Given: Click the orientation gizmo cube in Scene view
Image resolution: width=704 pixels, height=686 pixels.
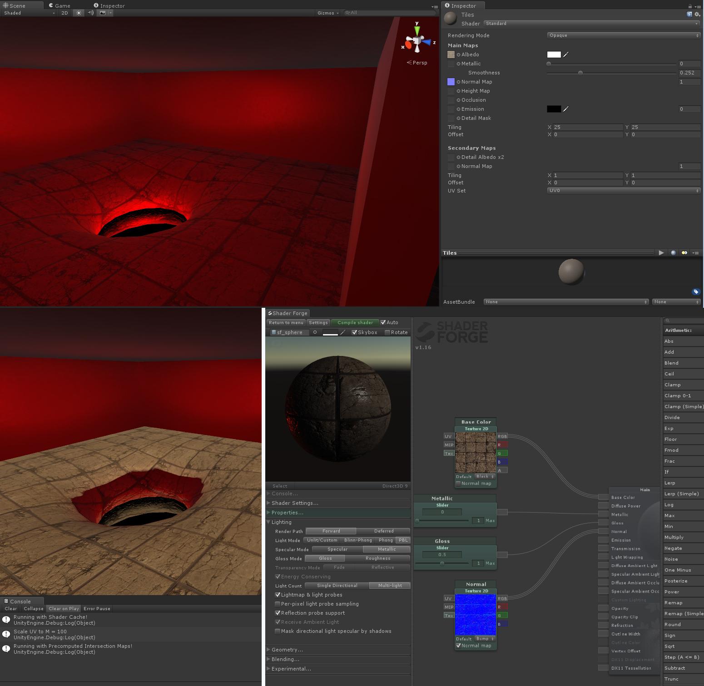Looking at the screenshot, I should click(x=417, y=41).
